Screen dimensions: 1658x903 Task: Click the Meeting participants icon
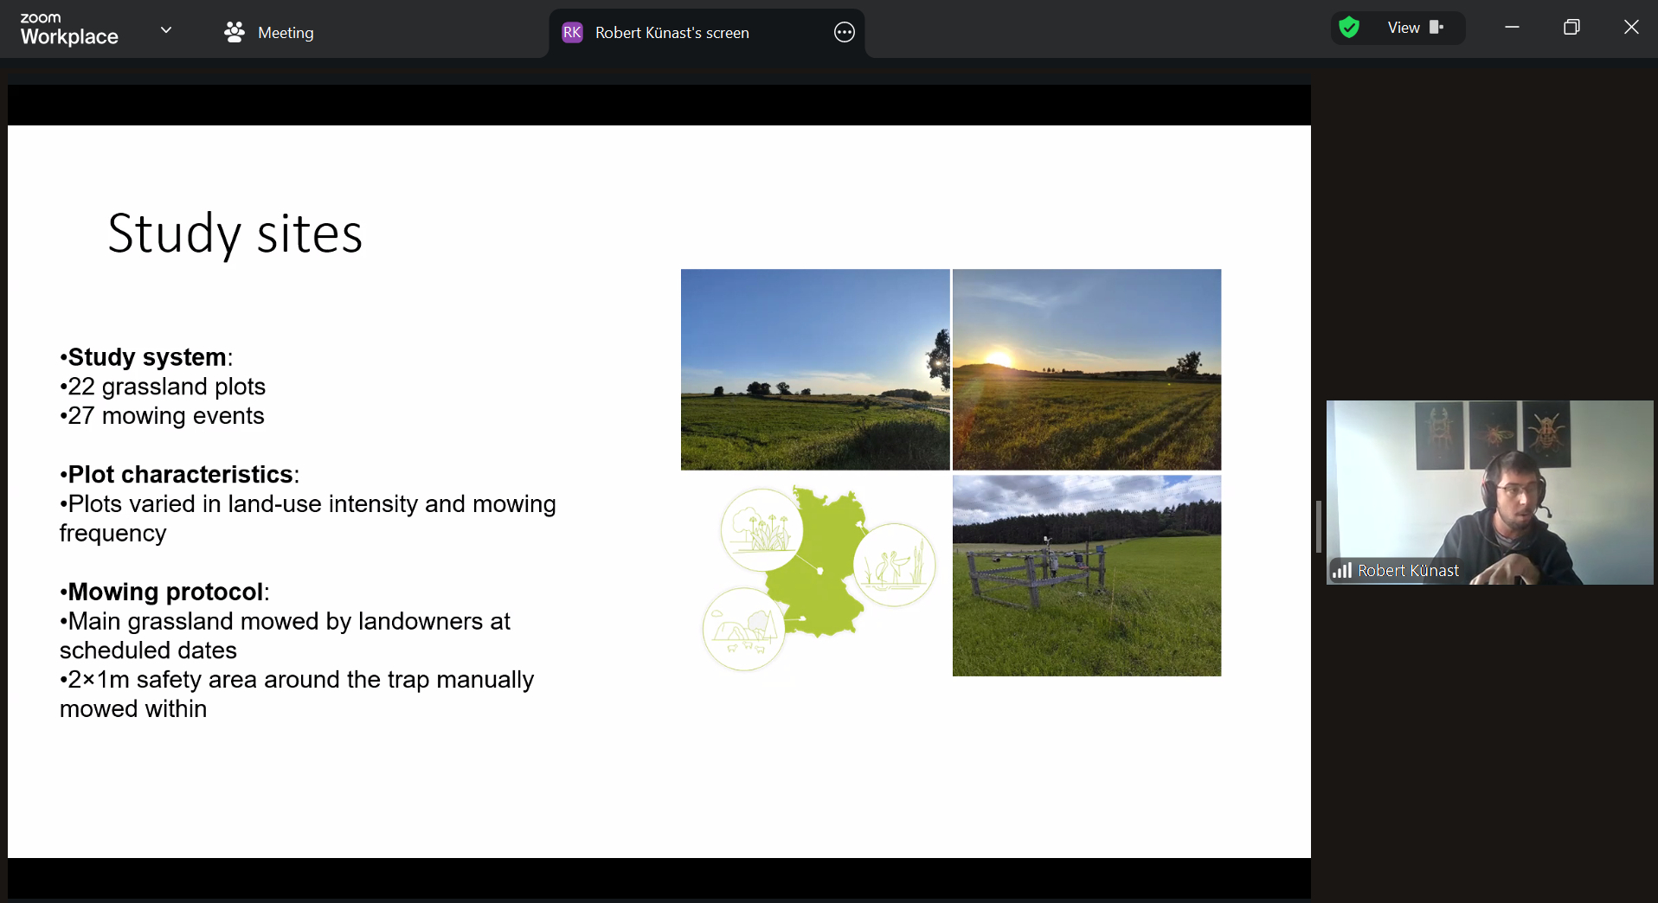(x=234, y=32)
